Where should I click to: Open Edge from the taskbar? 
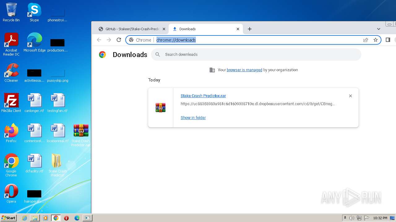77,218
